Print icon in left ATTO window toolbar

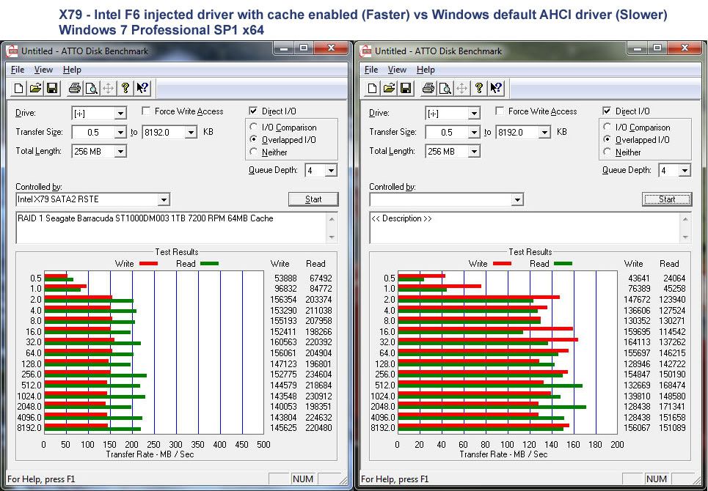click(x=75, y=88)
